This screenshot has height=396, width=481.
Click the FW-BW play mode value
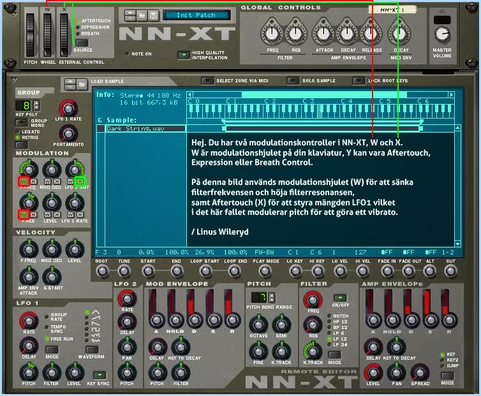coord(264,252)
